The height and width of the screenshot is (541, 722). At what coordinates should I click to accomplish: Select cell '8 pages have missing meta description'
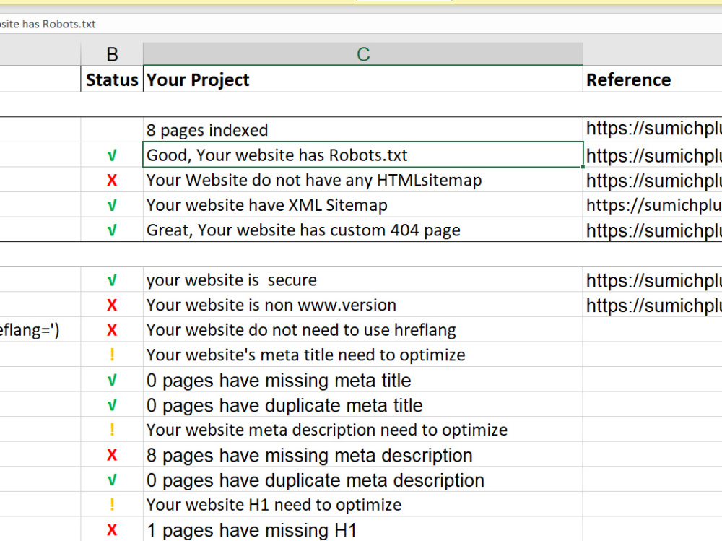pyautogui.click(x=363, y=455)
